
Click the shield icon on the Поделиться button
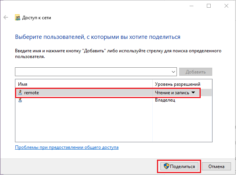(x=166, y=167)
